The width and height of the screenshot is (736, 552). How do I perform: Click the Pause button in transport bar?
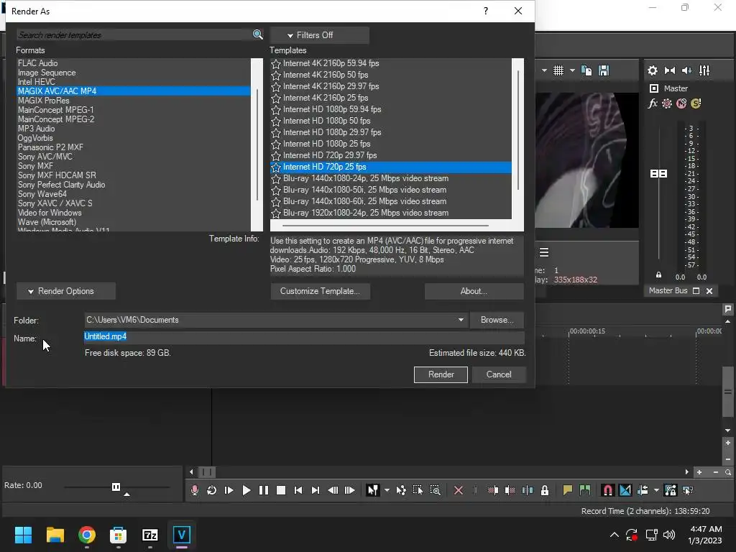(x=264, y=490)
